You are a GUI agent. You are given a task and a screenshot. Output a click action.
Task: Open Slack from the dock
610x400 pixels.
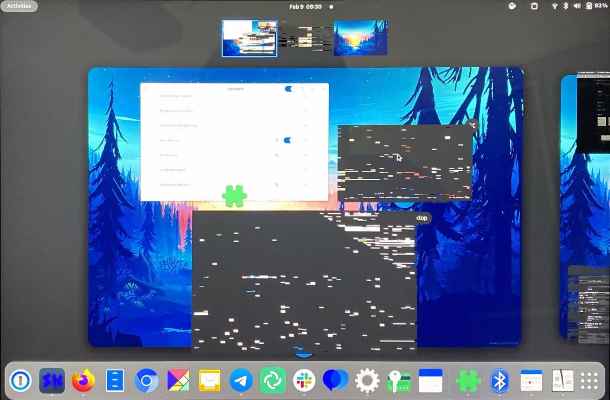pos(304,380)
